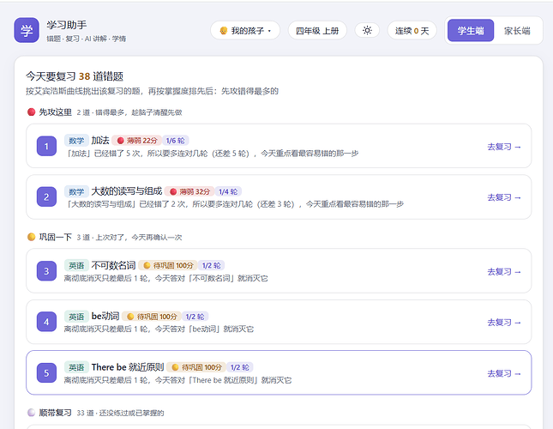Viewport: 553px width, 429px height.
Task: Click 去复习 for the 加法 item
Action: tap(504, 147)
